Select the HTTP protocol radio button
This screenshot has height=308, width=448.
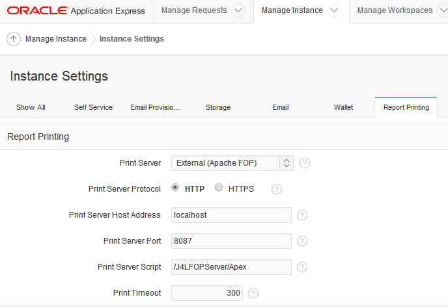point(175,188)
